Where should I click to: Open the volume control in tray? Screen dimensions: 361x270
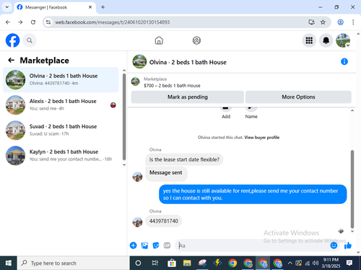pyautogui.click(x=316, y=263)
